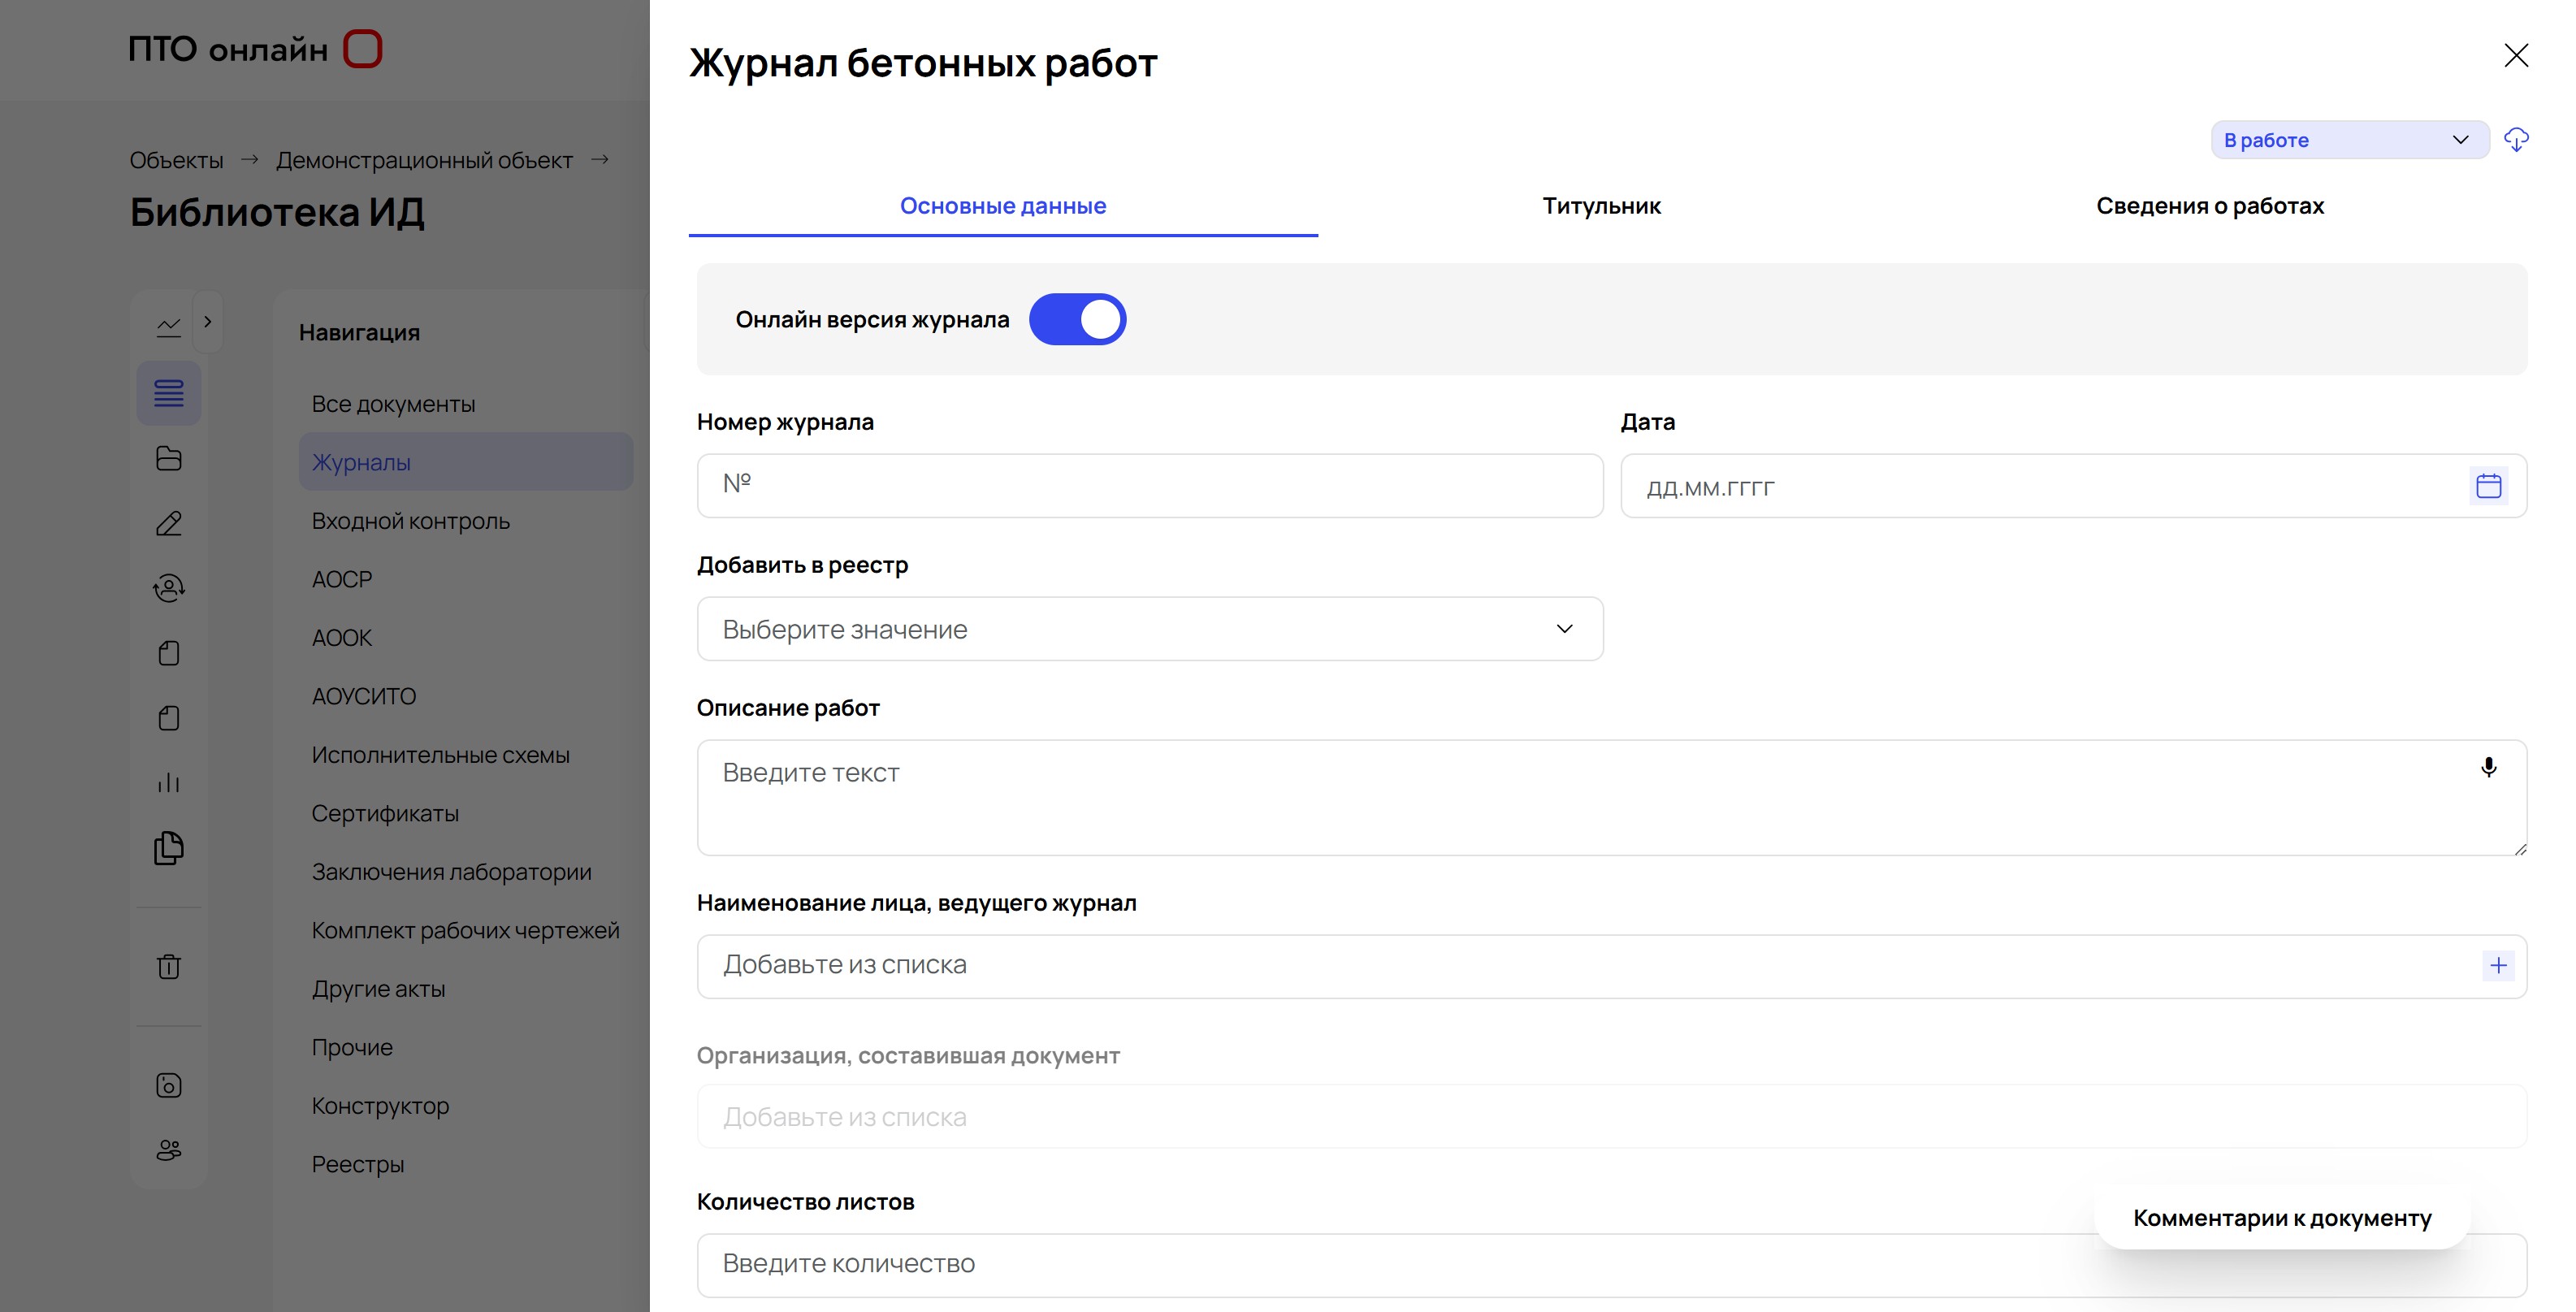Click the 'Дата' input field
Viewport: 2576px width, 1312px height.
(x=2073, y=486)
